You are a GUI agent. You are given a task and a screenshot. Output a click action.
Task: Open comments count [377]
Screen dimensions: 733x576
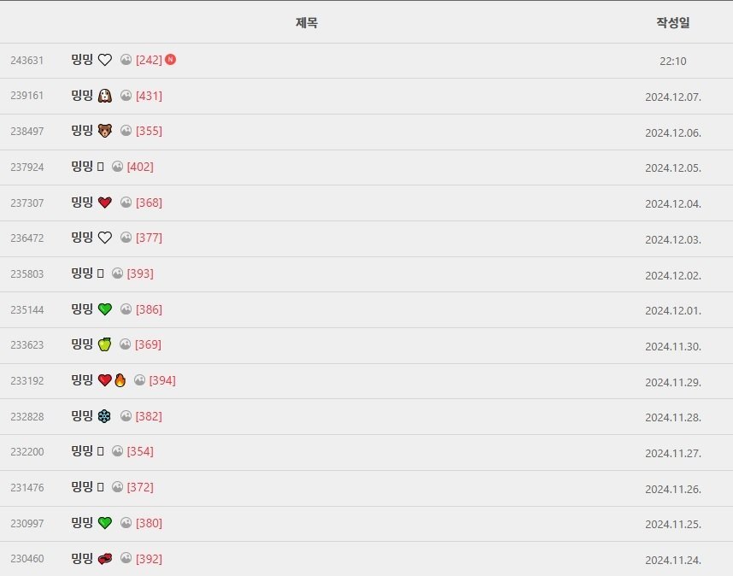(150, 238)
